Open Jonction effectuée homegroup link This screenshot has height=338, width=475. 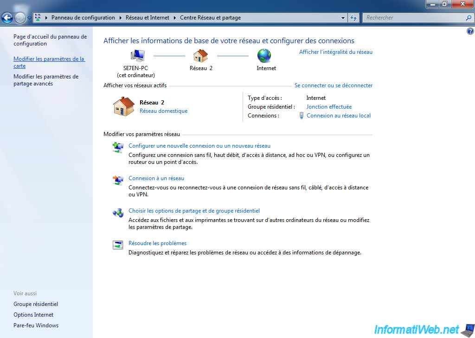(x=329, y=107)
